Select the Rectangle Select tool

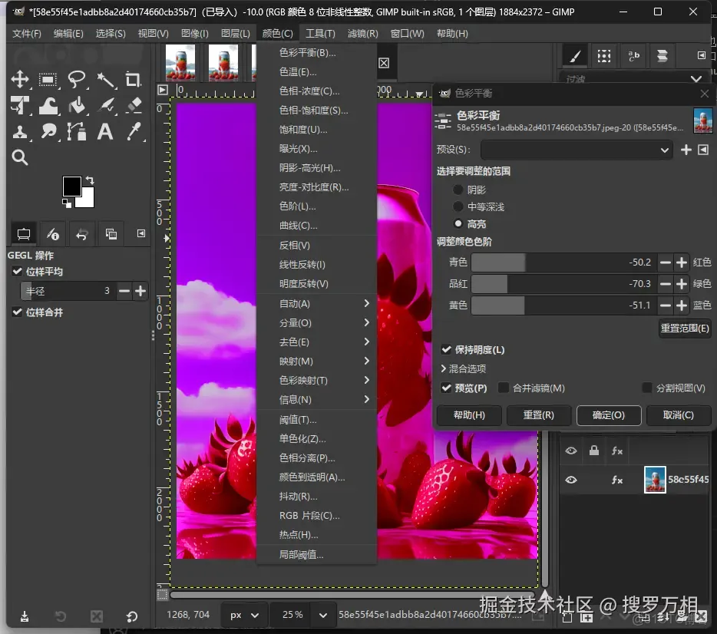[x=48, y=80]
